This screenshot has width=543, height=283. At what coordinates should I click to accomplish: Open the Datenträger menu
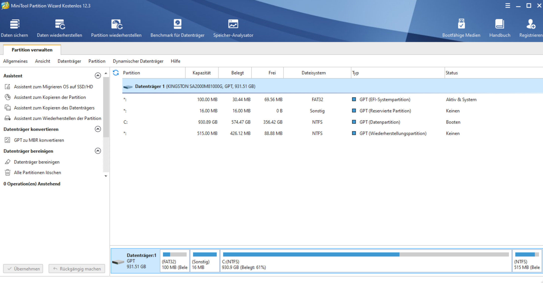point(69,61)
